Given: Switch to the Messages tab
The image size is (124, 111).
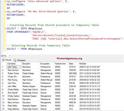Looking at the screenshot, I should coord(20,60).
